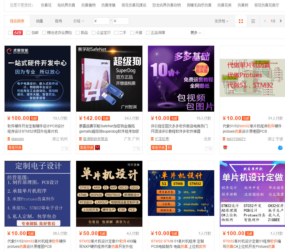Select 综合排序 sort tab
Screen dimensions: 285x251
pos(17,21)
